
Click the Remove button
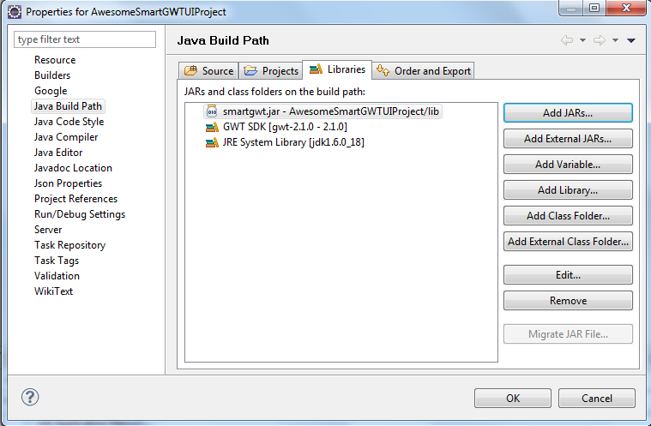point(568,301)
